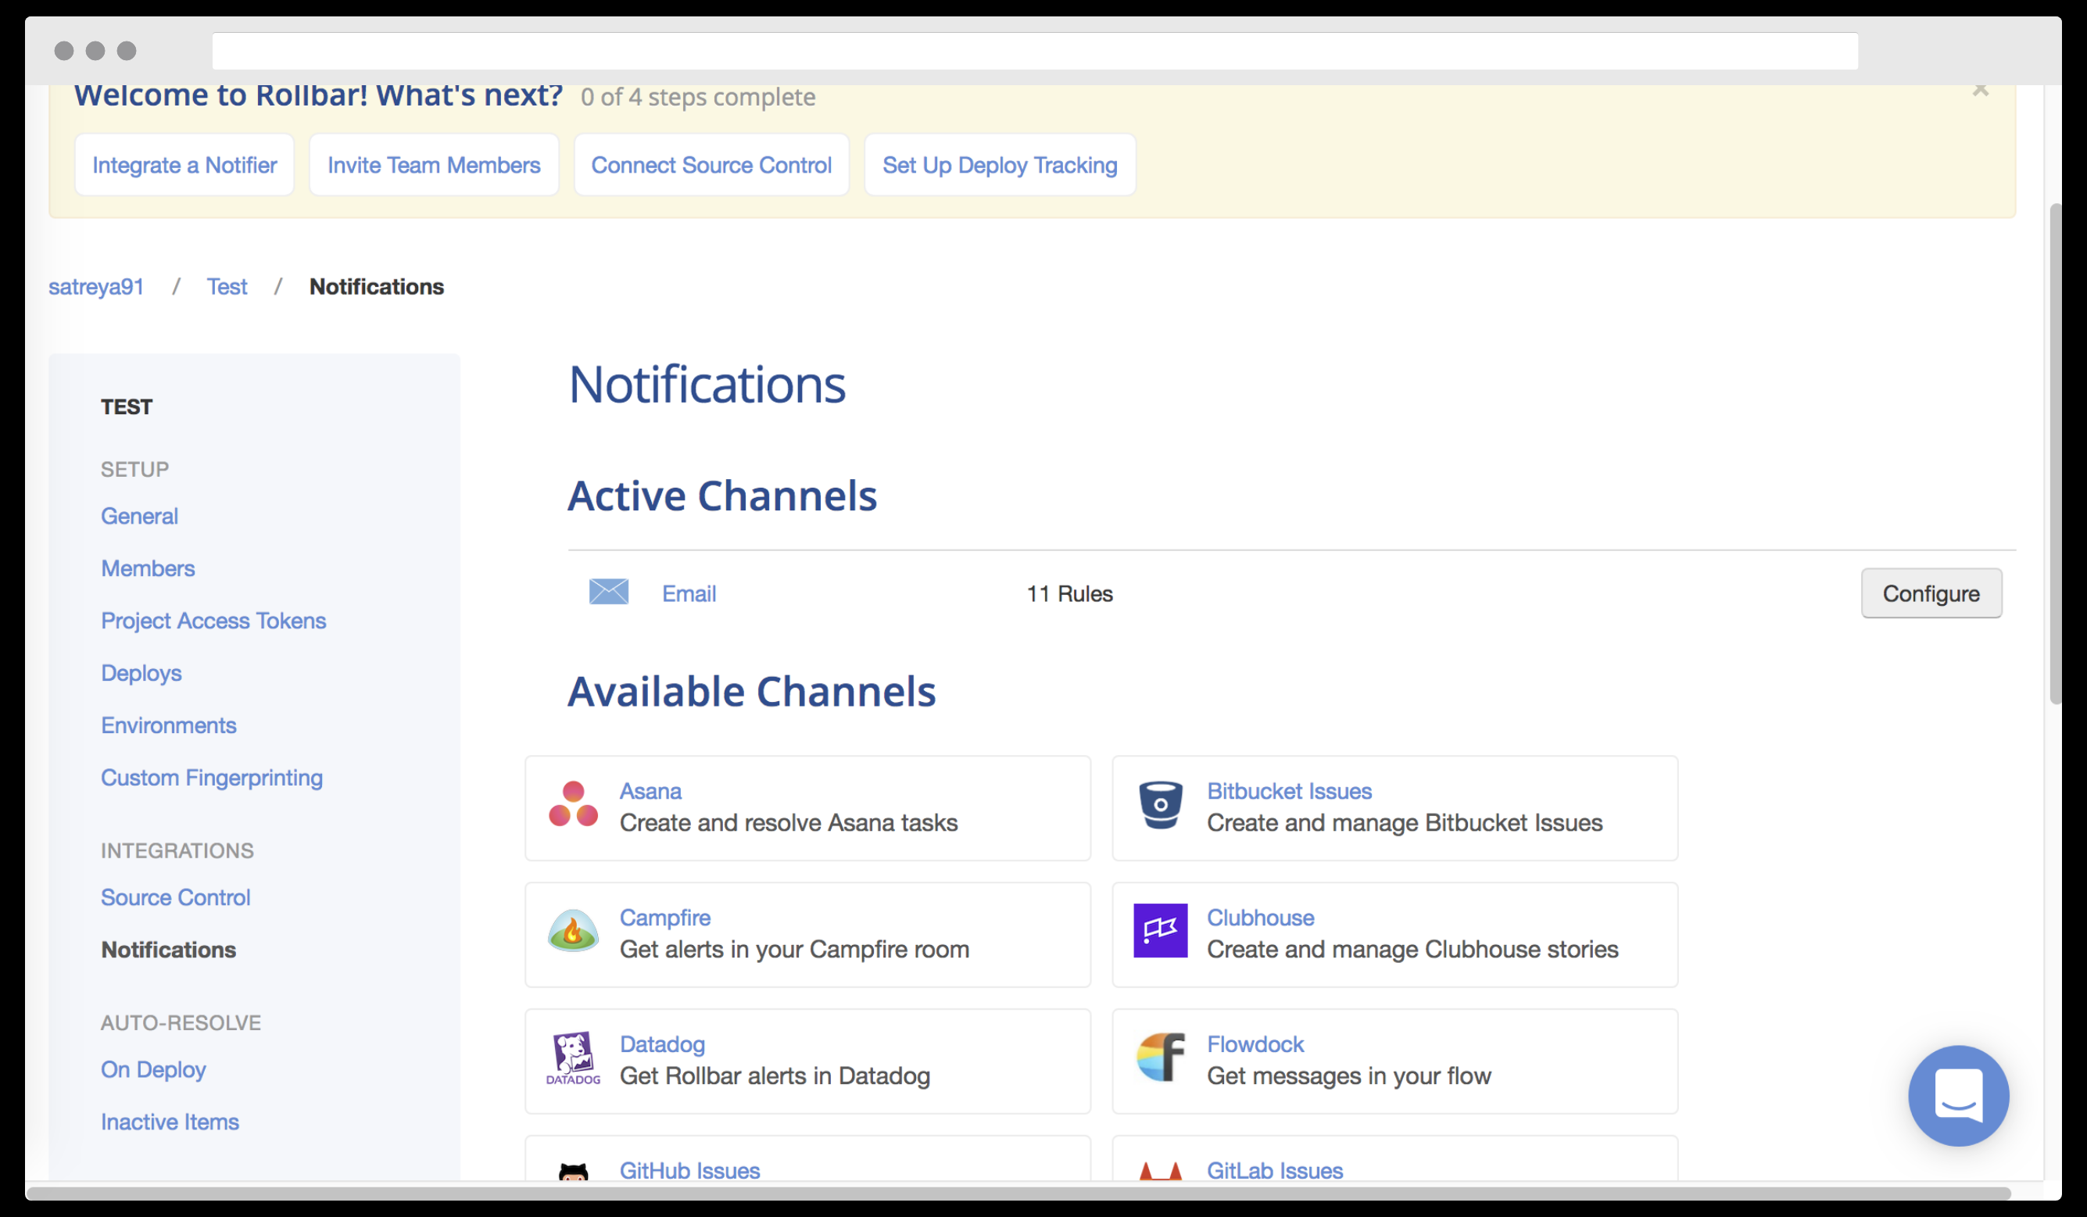This screenshot has height=1217, width=2087.
Task: Select Source Control in the sidebar
Action: (176, 897)
